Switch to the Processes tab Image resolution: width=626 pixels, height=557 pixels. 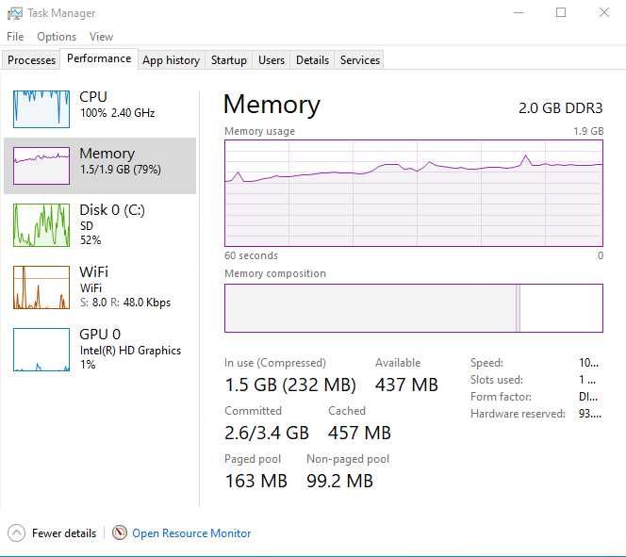click(x=31, y=60)
